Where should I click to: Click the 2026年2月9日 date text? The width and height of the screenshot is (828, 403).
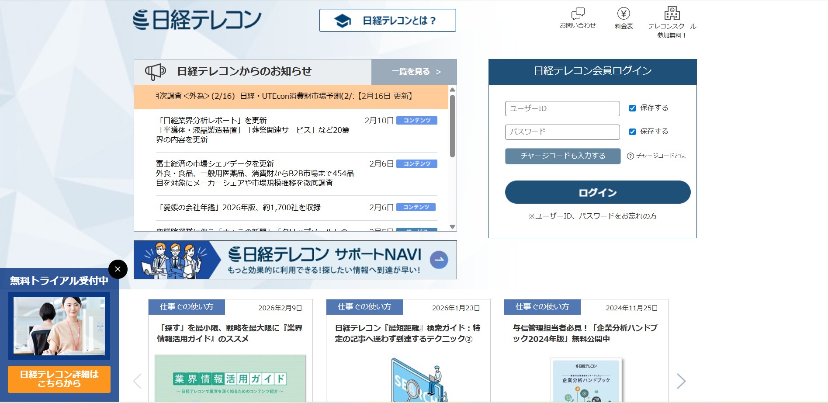click(x=280, y=308)
